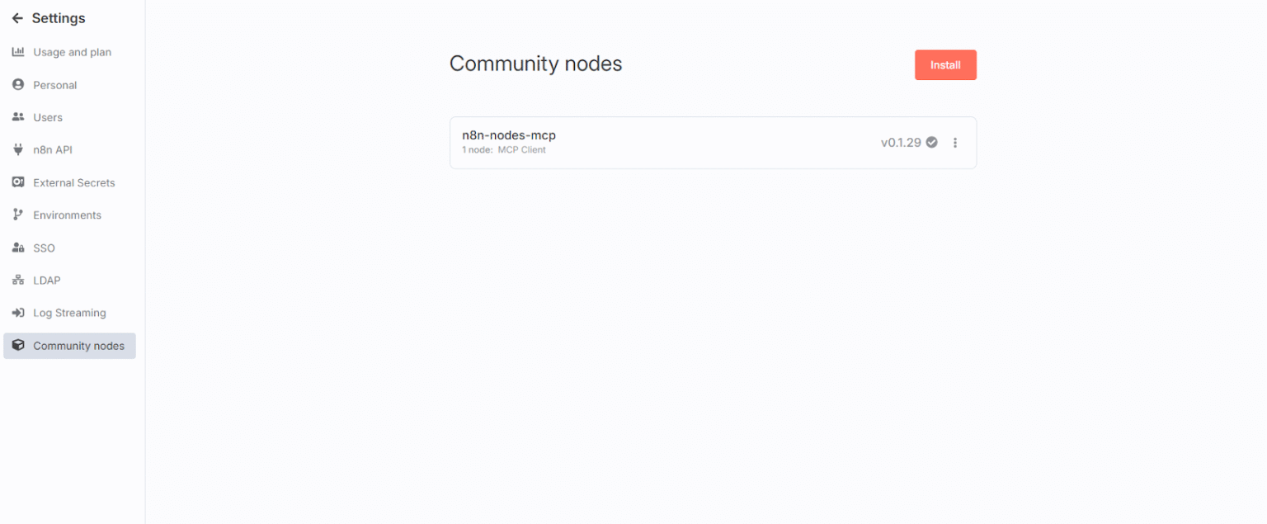Image resolution: width=1267 pixels, height=524 pixels.
Task: Click the Usage and plan chart icon
Action: pos(18,52)
